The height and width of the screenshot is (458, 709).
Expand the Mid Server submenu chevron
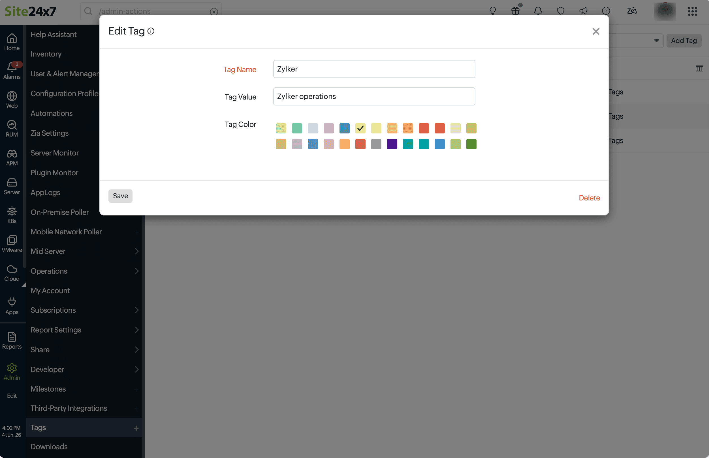[x=137, y=251]
